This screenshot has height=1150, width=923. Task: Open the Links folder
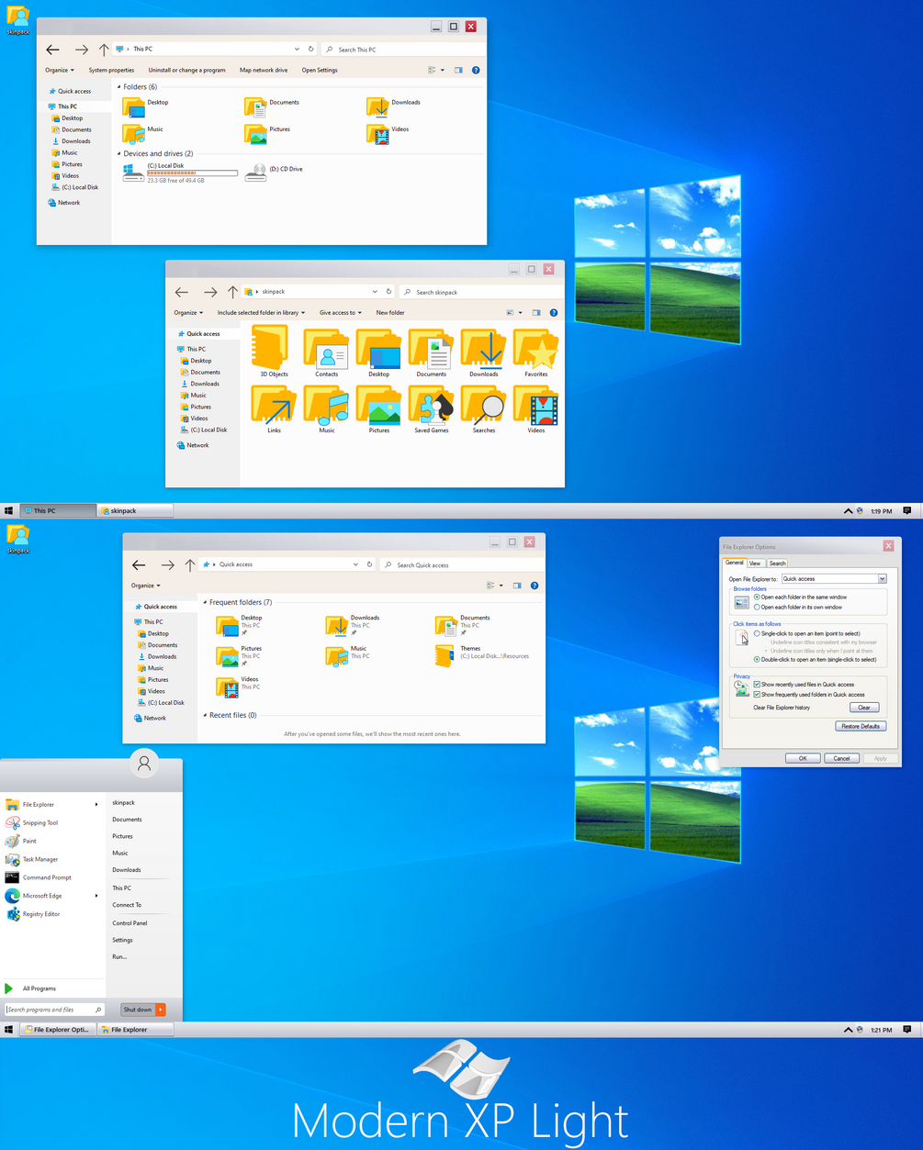tap(274, 409)
